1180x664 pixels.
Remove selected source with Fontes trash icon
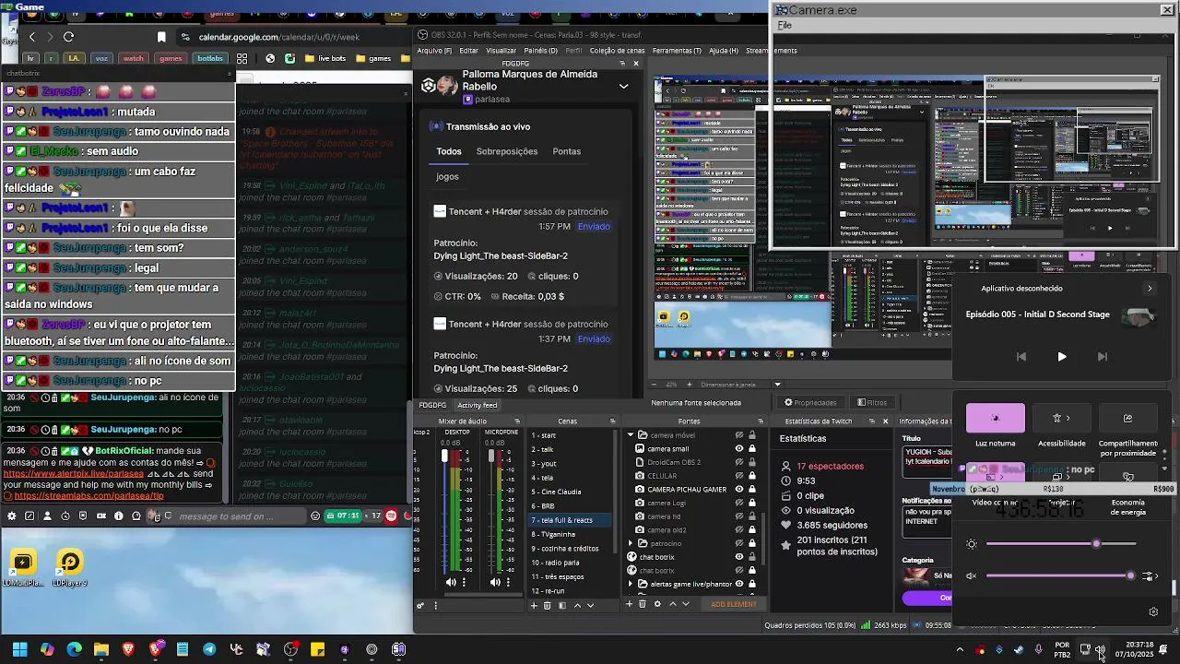coord(643,604)
